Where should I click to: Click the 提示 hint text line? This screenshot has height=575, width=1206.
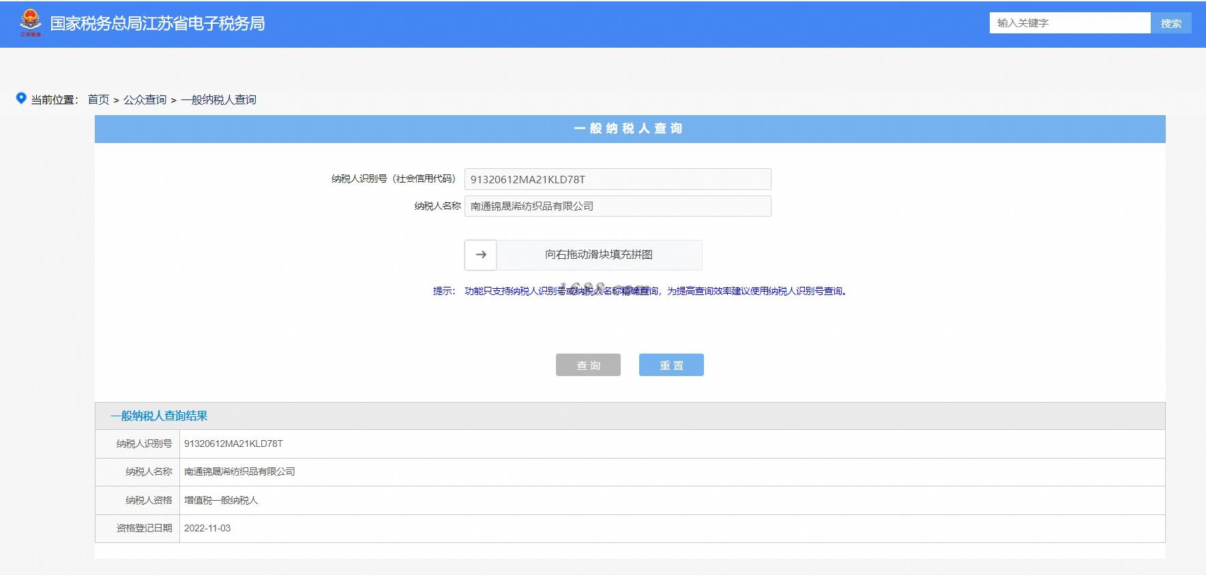641,291
